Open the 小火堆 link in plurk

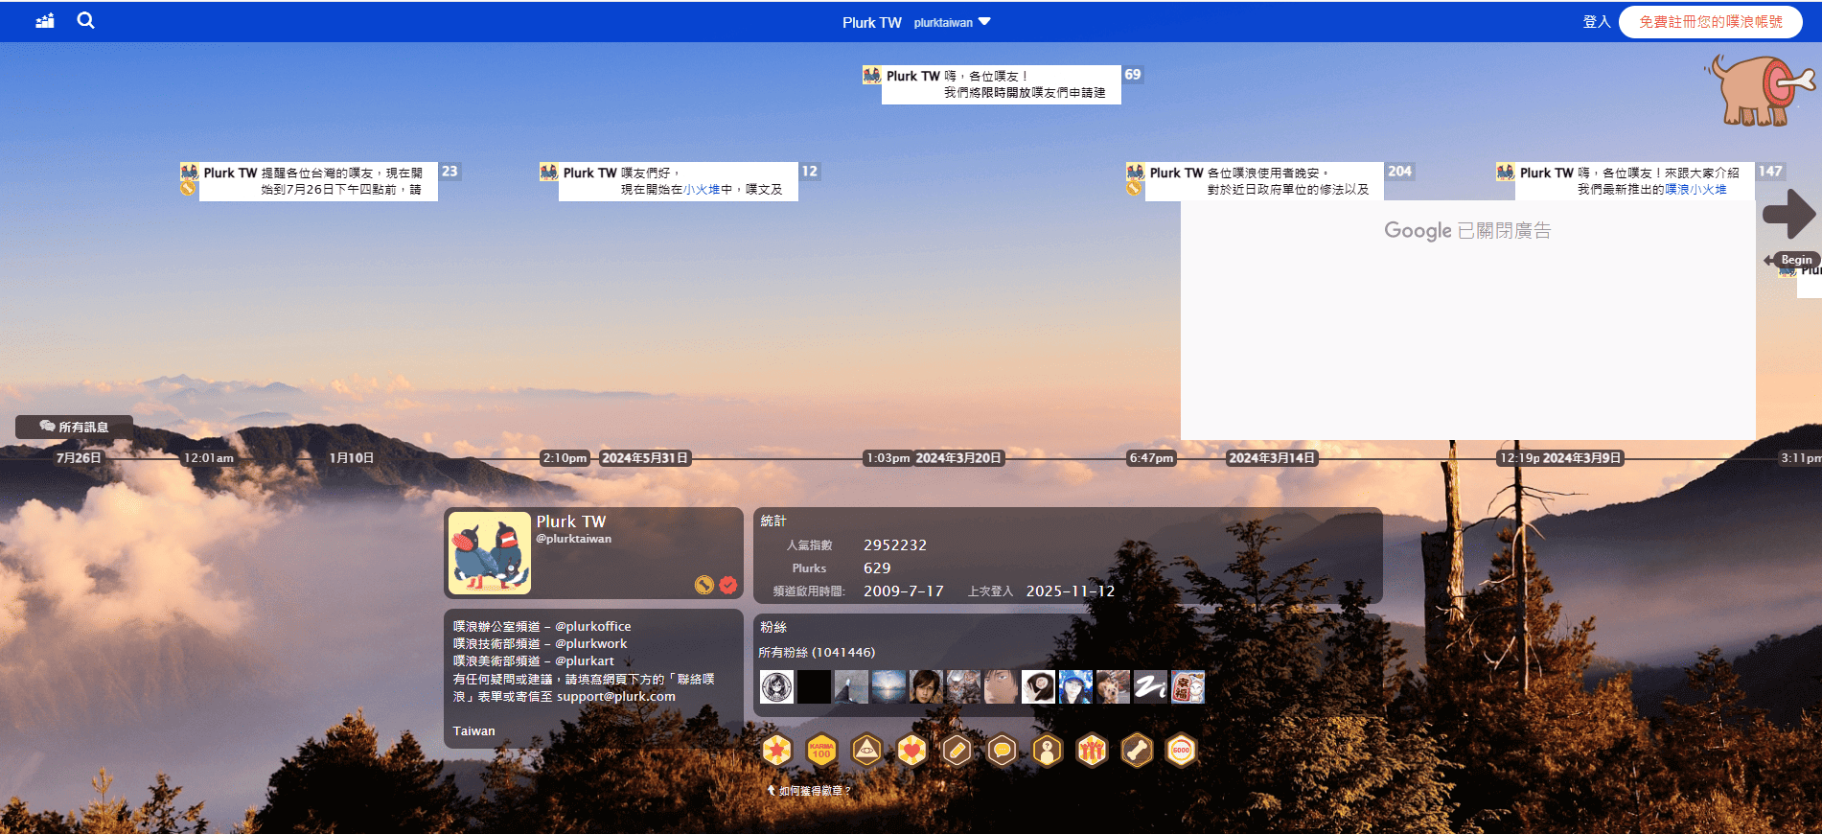coord(702,190)
